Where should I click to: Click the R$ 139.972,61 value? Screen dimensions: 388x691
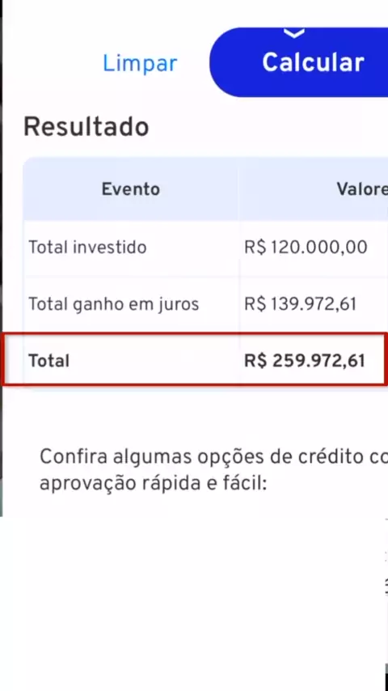coord(301,304)
